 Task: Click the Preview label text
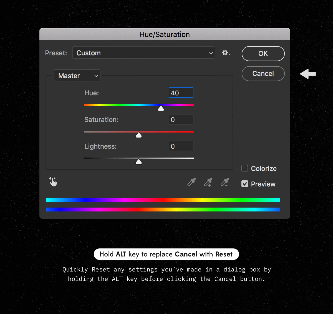pyautogui.click(x=263, y=184)
